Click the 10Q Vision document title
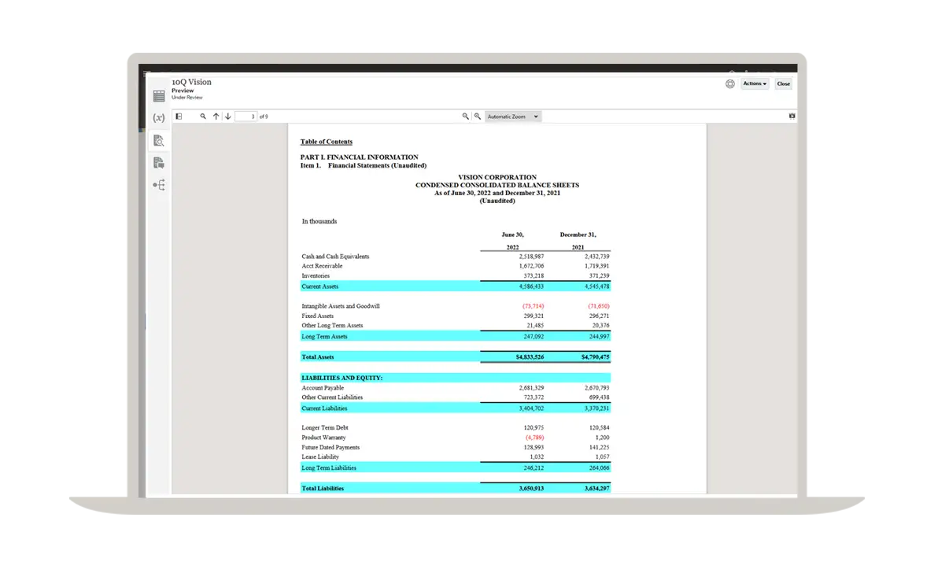Image resolution: width=934 pixels, height=584 pixels. pyautogui.click(x=191, y=82)
